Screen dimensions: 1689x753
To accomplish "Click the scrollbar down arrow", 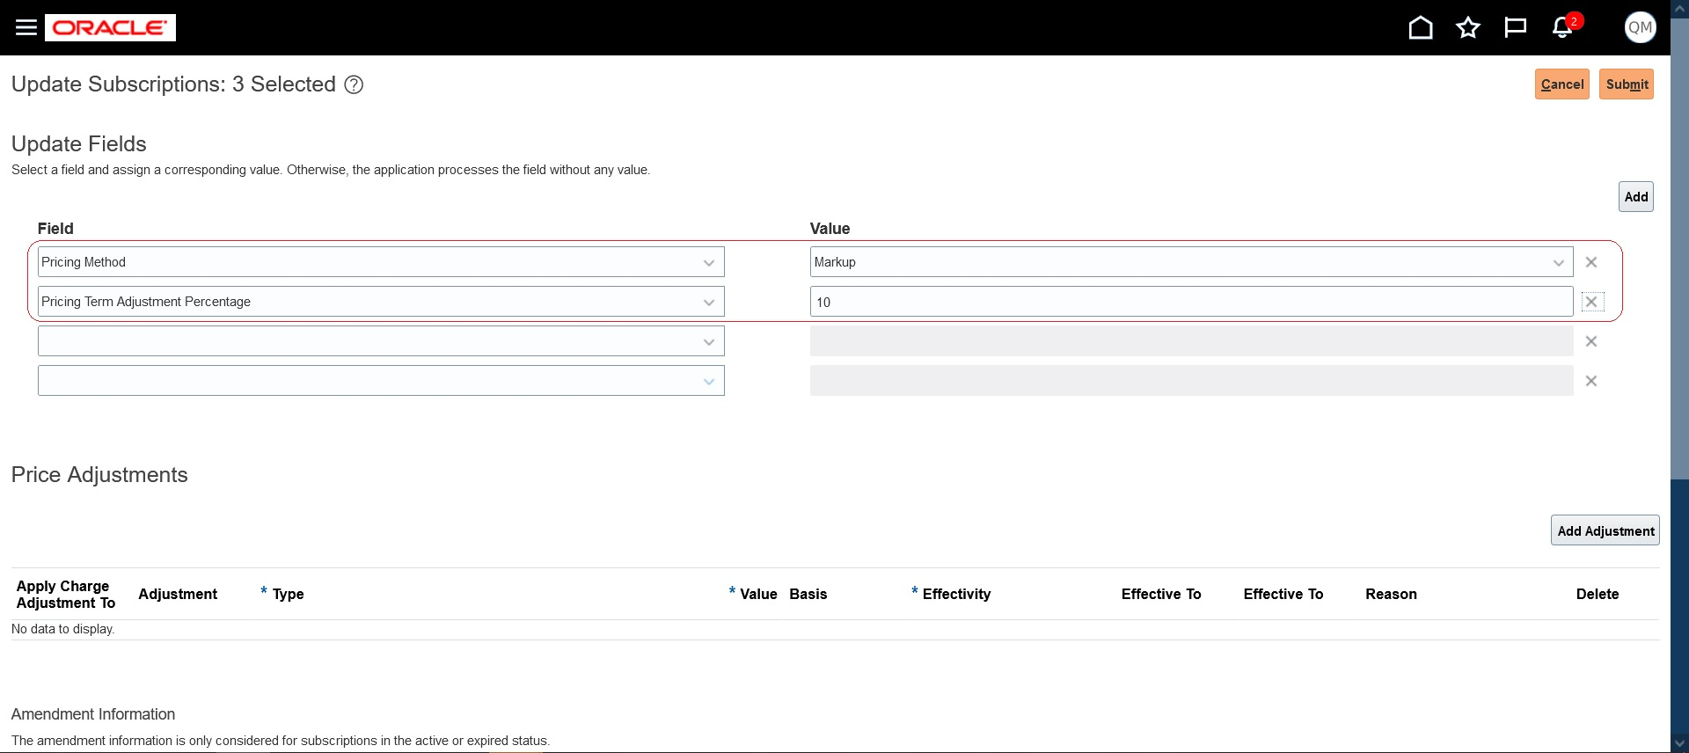I will click(1679, 743).
